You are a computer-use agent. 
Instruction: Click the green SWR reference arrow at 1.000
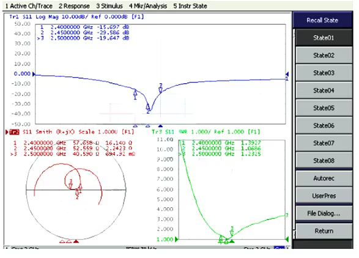coord(177,240)
